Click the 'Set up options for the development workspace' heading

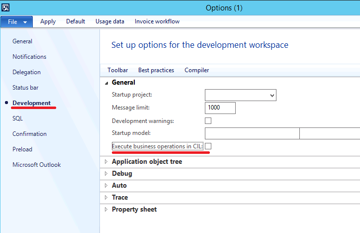tap(200, 45)
